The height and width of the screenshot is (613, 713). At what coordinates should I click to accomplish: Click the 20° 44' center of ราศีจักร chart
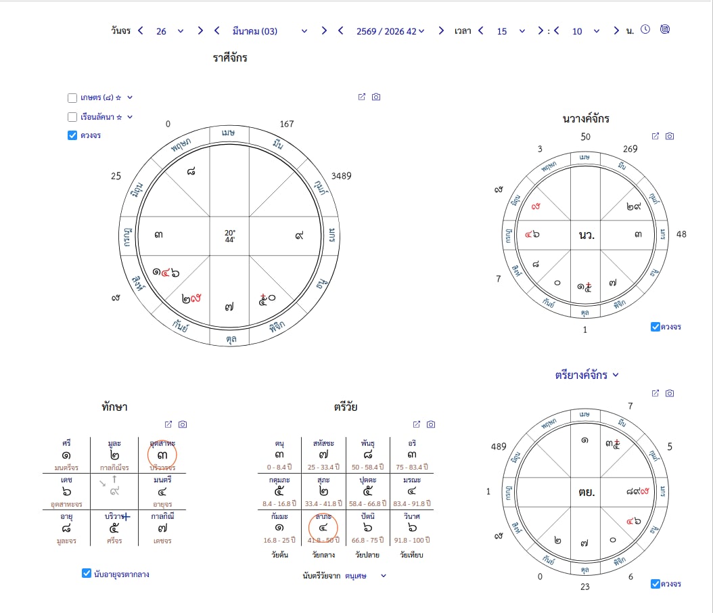(x=229, y=235)
